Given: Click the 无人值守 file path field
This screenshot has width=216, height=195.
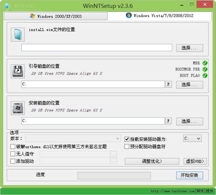Looking at the screenshot, I should (x=75, y=154).
